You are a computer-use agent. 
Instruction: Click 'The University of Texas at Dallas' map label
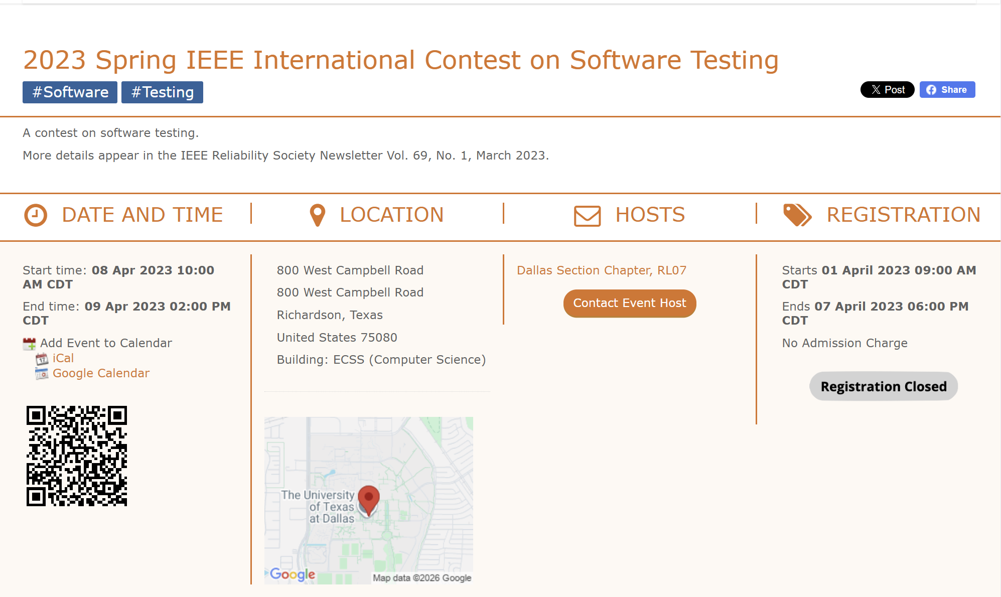click(318, 507)
